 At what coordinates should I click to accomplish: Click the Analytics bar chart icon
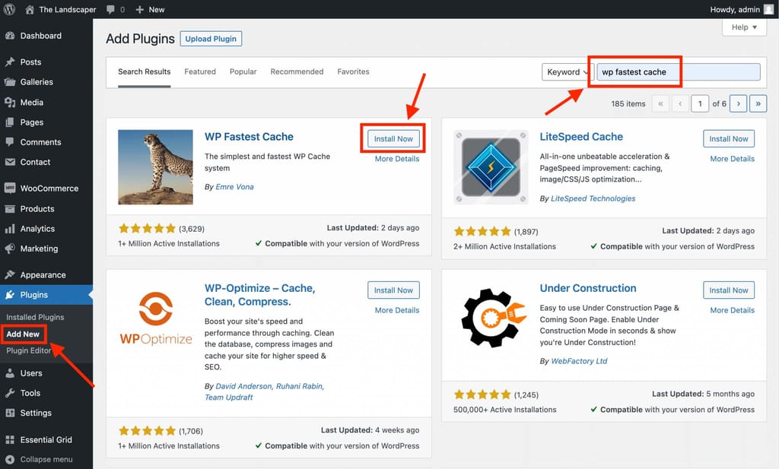tap(10, 229)
